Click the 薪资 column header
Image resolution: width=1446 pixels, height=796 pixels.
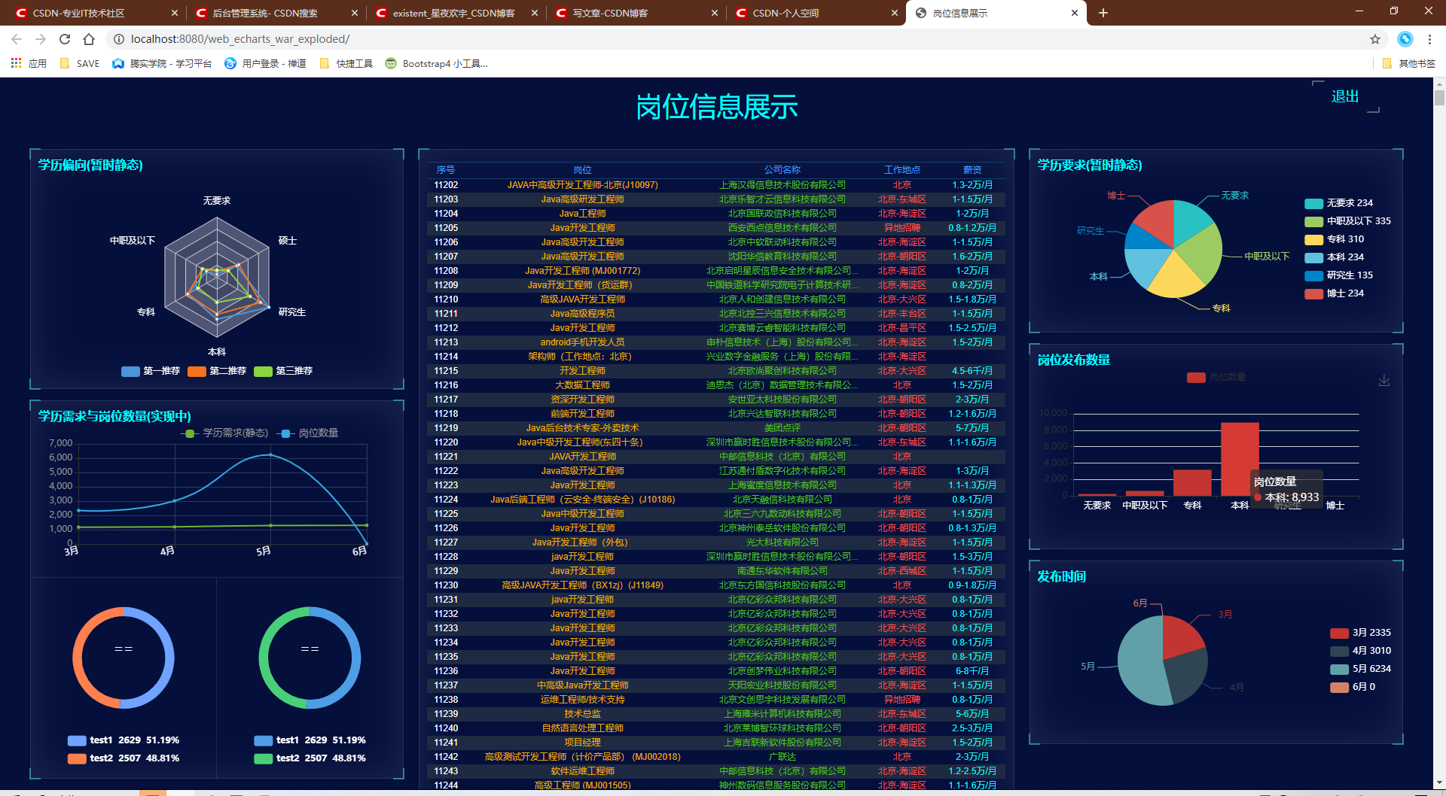[972, 170]
